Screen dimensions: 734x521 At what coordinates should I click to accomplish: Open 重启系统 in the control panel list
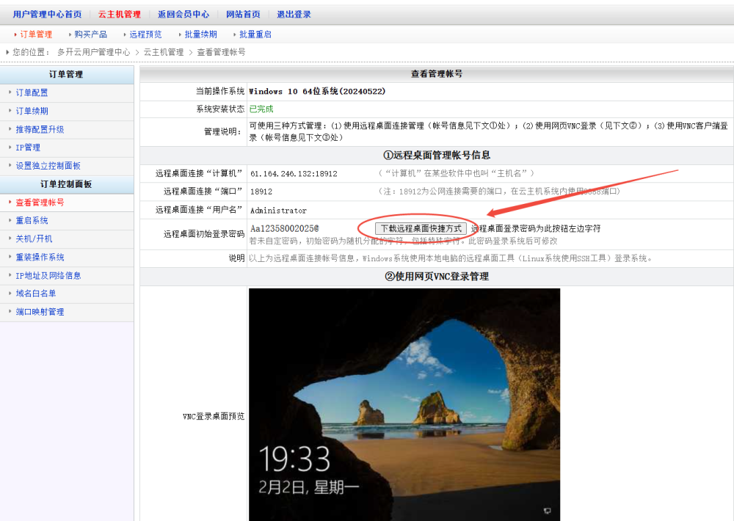(x=32, y=220)
